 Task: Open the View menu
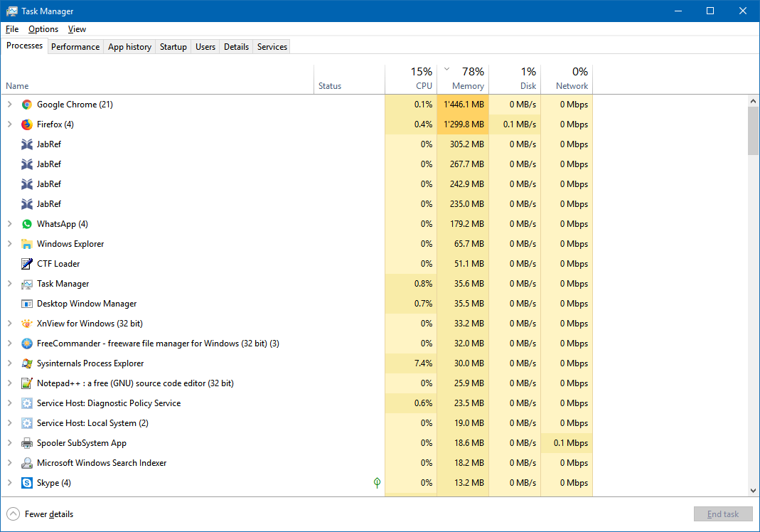coord(77,29)
